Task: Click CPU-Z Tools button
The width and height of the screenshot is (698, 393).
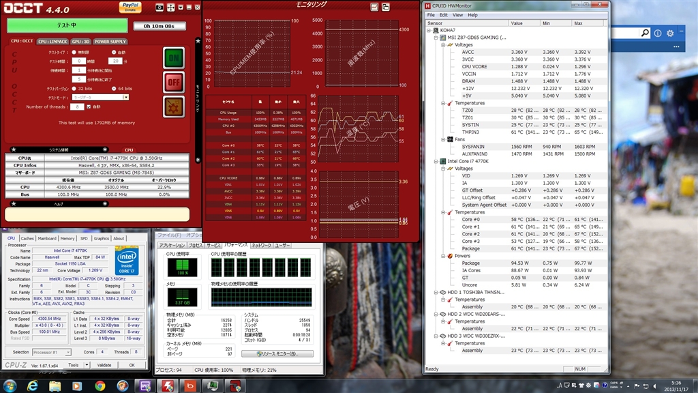Action: pos(74,365)
